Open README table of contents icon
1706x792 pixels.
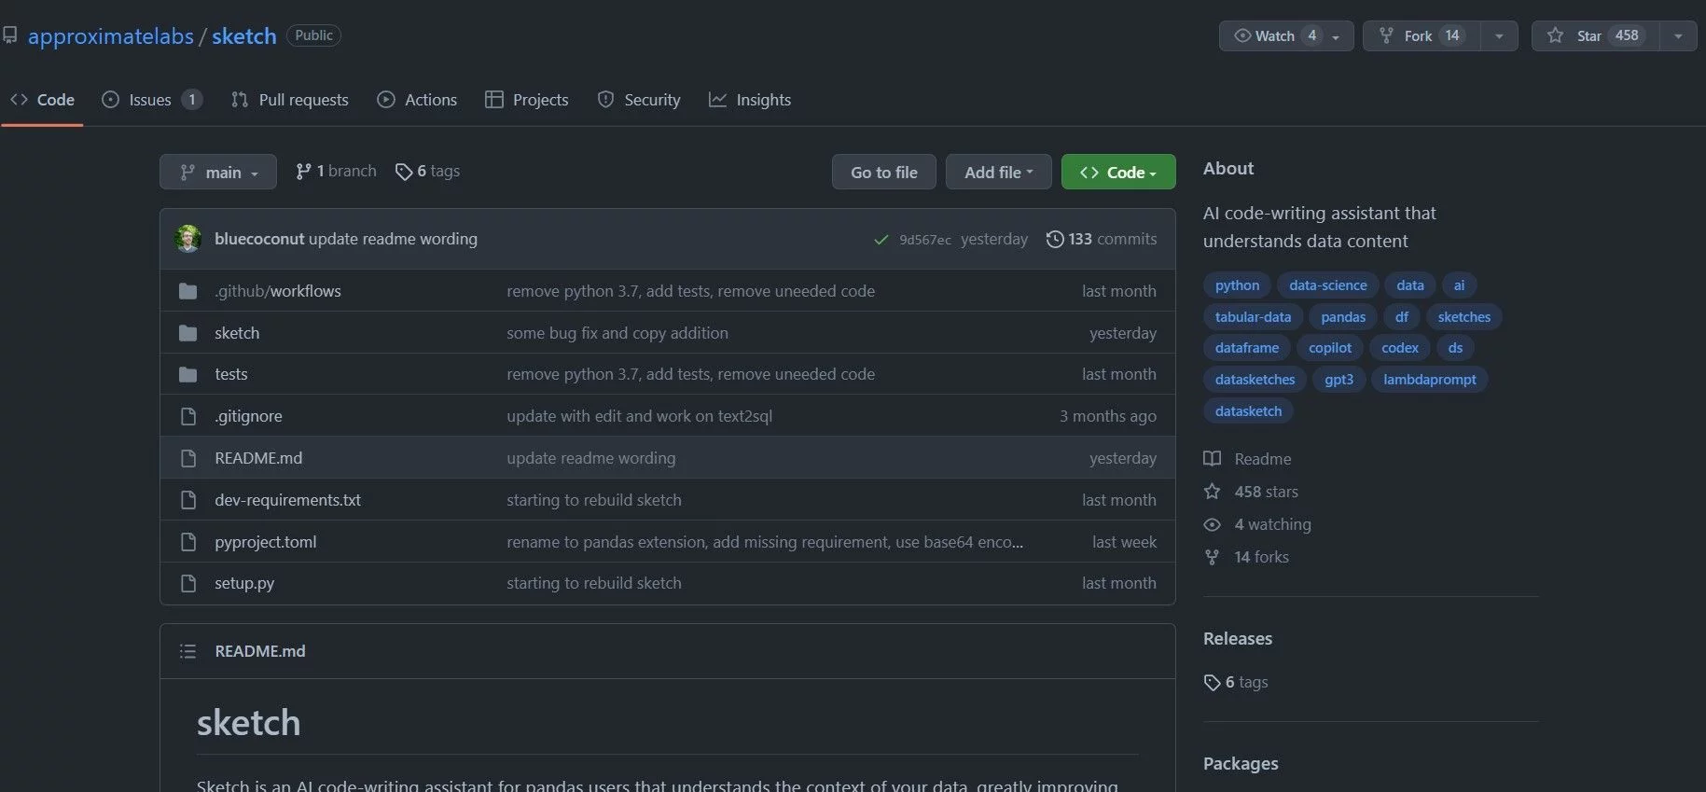click(x=187, y=651)
